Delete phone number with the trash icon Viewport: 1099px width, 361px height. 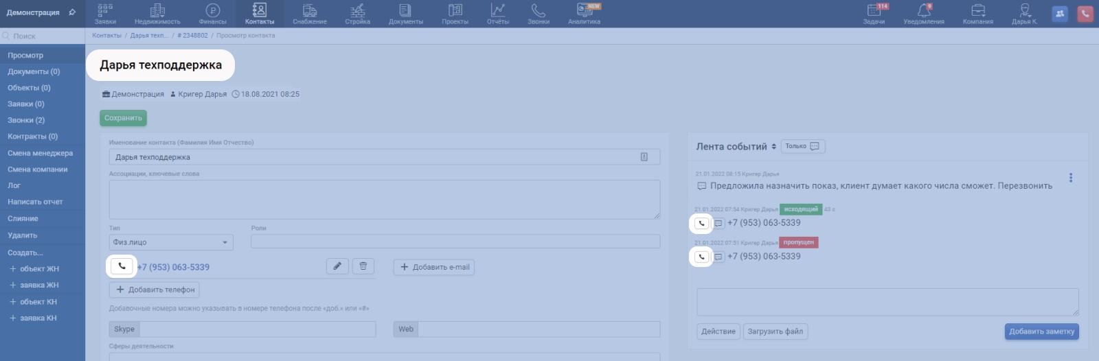363,266
